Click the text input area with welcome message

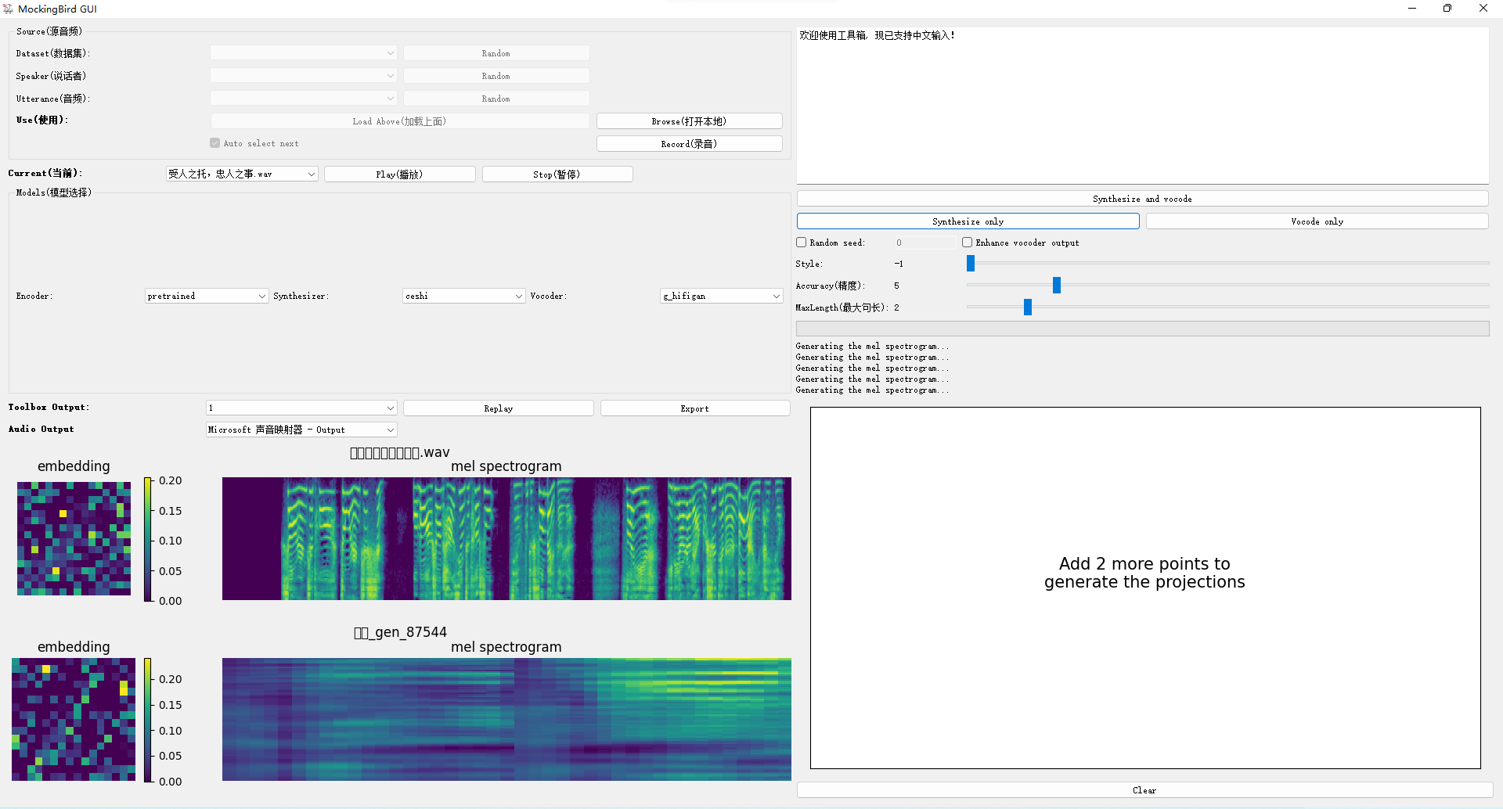tap(1143, 106)
